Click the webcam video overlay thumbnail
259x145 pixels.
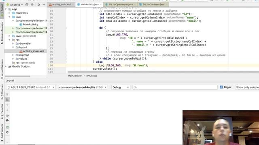221,128
